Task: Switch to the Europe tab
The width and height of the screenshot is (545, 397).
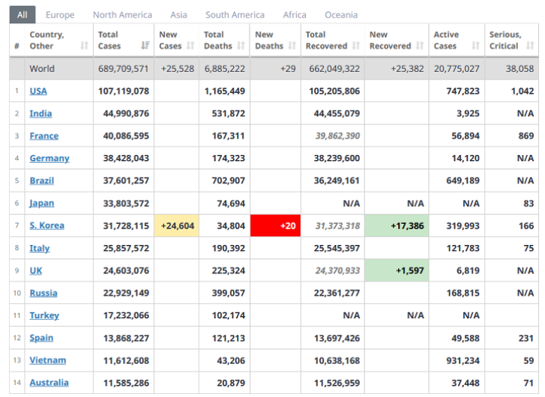Action: (60, 14)
